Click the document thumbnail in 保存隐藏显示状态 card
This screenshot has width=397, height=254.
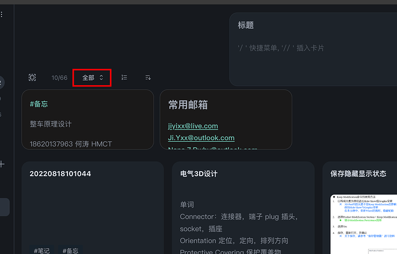(x=364, y=225)
